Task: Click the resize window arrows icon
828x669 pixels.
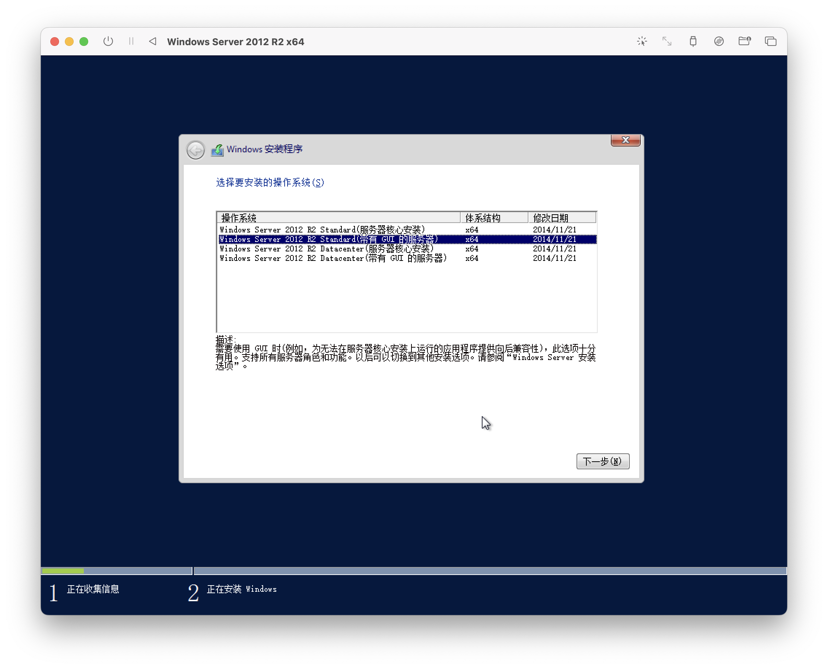Action: (x=667, y=41)
